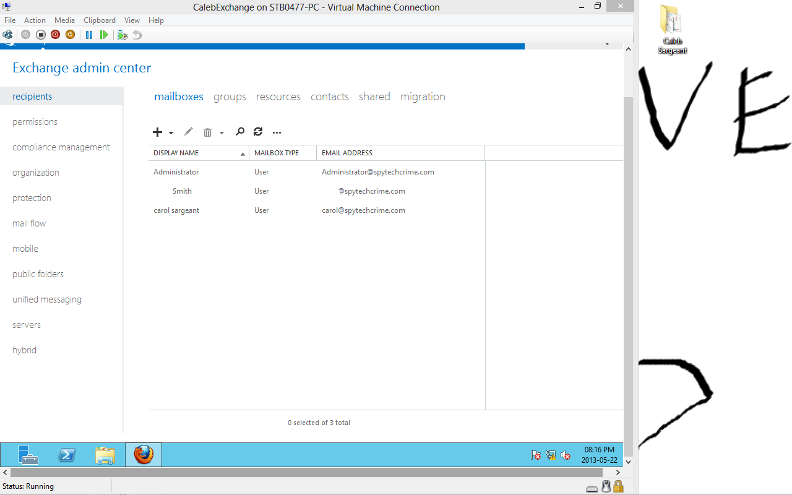Screen dimensions: 792x495
Task: Click the VM taskbar clock showing 08:16 PM
Action: click(x=600, y=455)
